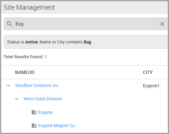Click the building icon beside Eugene
169x134 pixels.
click(34, 112)
